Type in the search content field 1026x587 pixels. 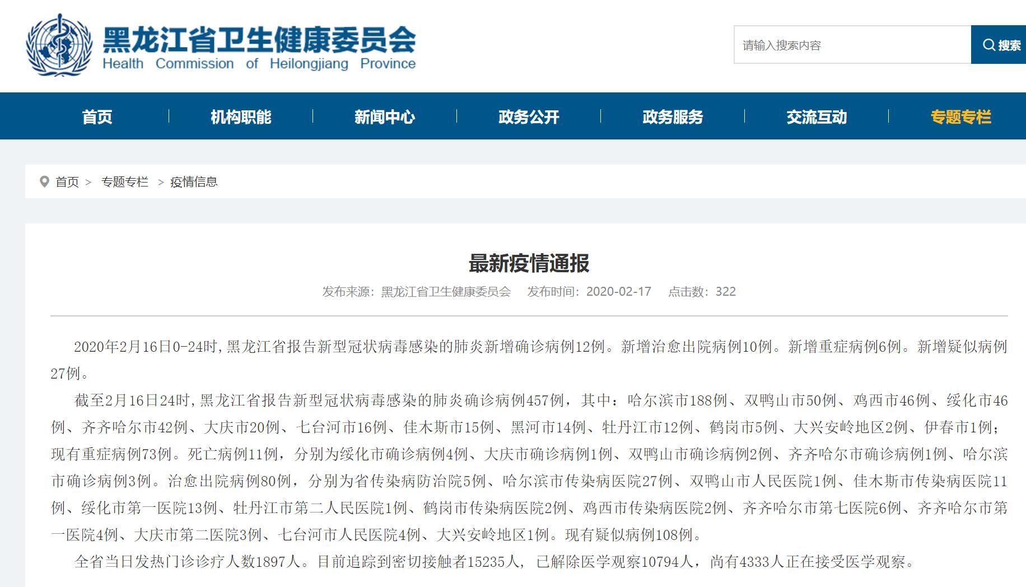851,45
